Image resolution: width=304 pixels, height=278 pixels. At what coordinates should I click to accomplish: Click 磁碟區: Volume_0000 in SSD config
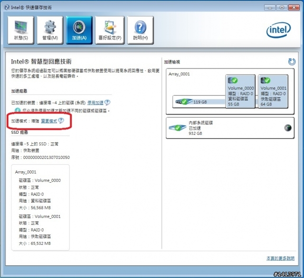click(x=40, y=180)
